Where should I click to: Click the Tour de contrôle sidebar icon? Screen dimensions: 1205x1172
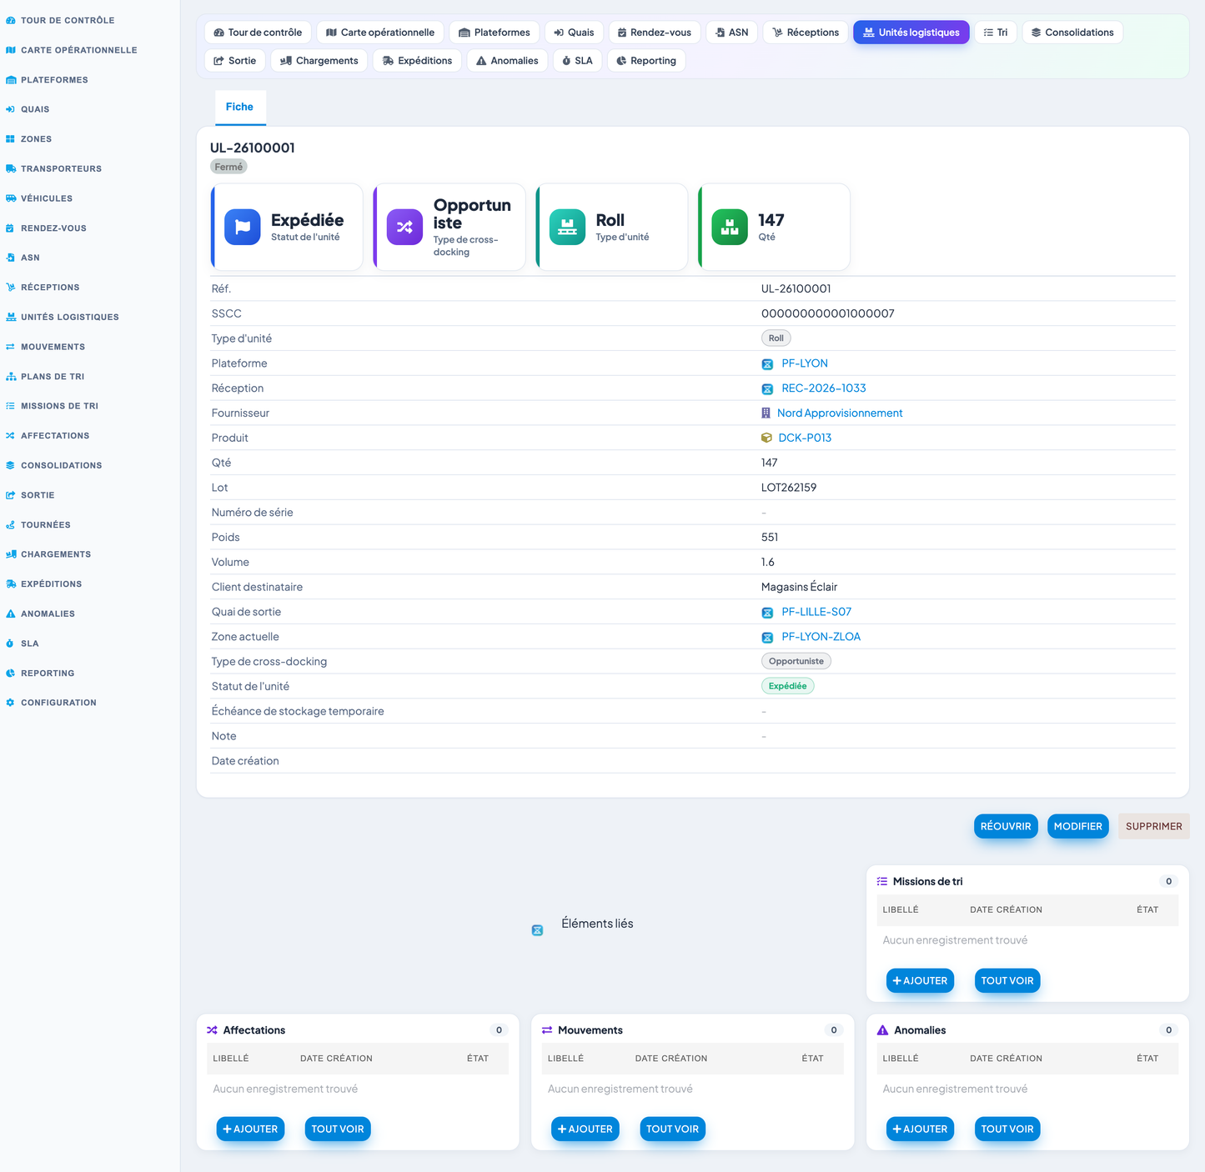[11, 20]
